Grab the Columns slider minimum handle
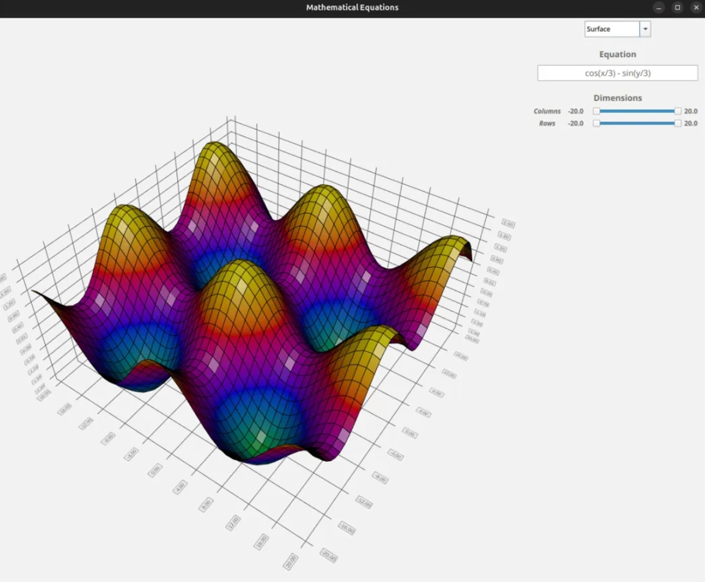The height and width of the screenshot is (582, 705). click(597, 111)
